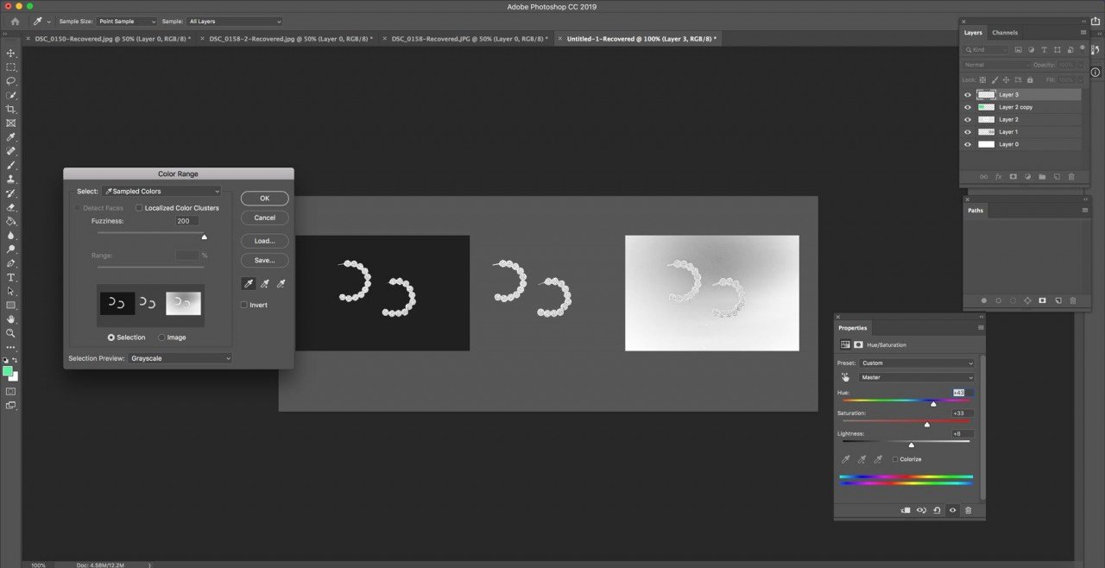Click the OK button

click(264, 199)
